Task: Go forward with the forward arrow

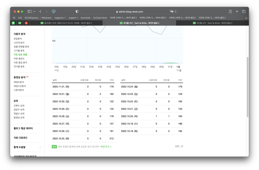Action: [47, 12]
